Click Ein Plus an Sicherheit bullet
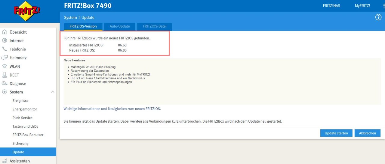The height and width of the screenshot is (164, 385). click(101, 82)
